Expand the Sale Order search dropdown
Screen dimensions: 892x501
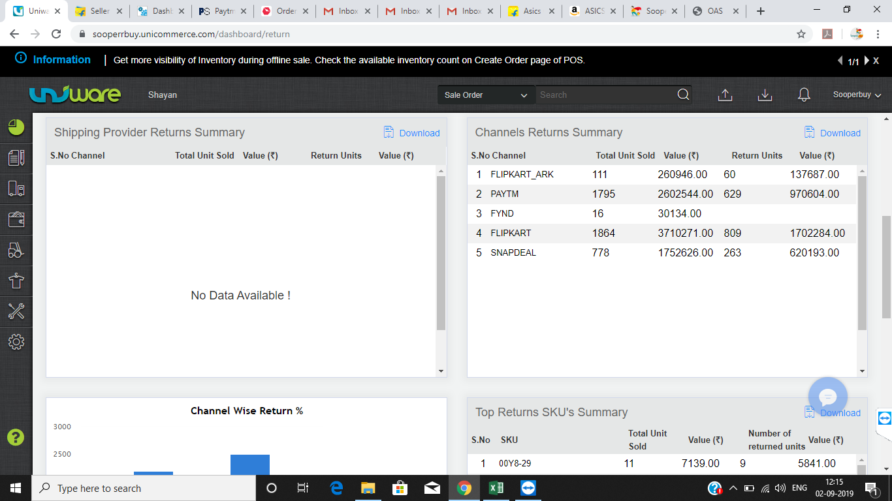[486, 95]
